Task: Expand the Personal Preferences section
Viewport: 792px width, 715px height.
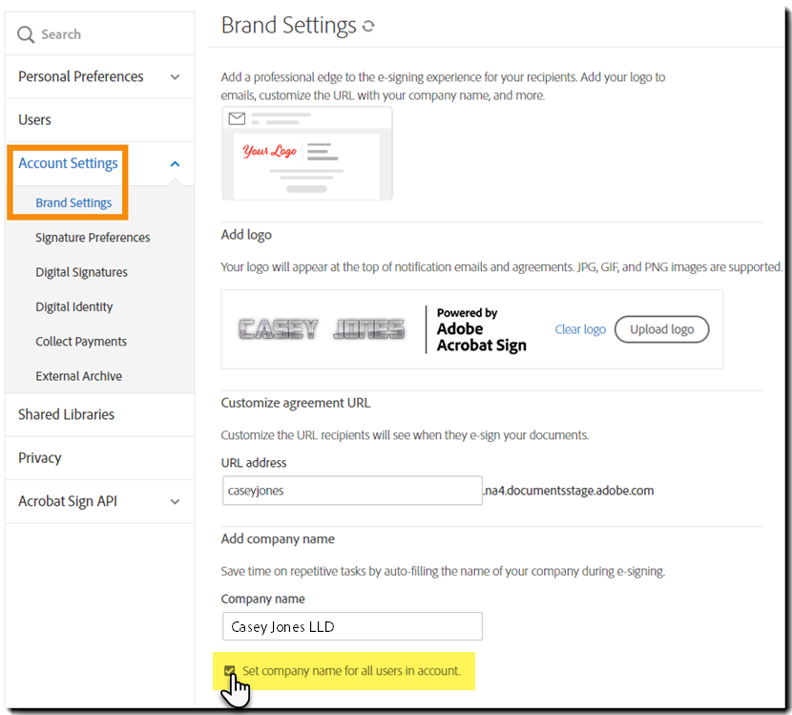Action: (175, 76)
